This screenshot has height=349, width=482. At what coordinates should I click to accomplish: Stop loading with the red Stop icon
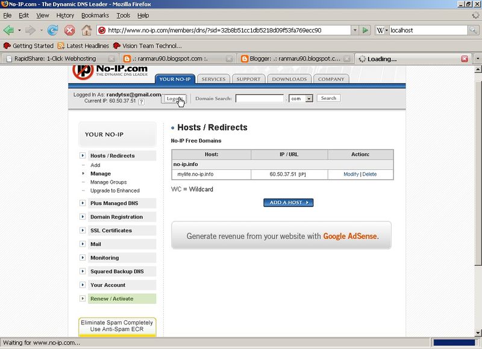[69, 30]
